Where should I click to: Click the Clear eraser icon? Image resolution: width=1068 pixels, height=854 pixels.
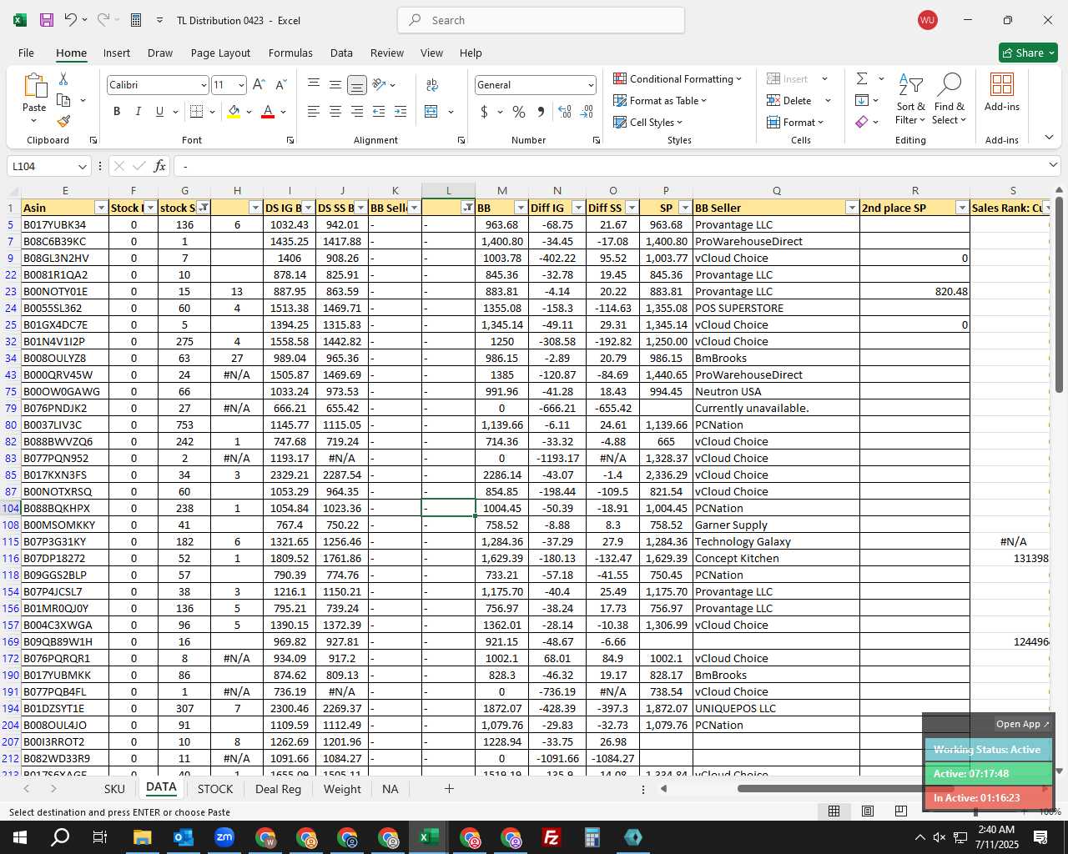tap(862, 122)
